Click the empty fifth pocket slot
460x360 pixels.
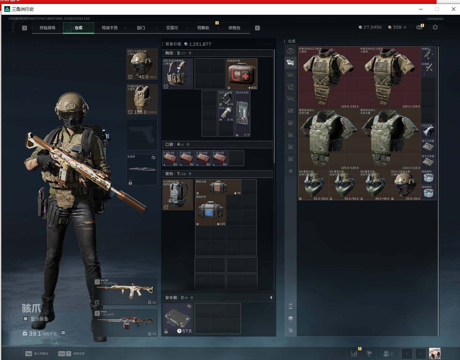pos(236,158)
